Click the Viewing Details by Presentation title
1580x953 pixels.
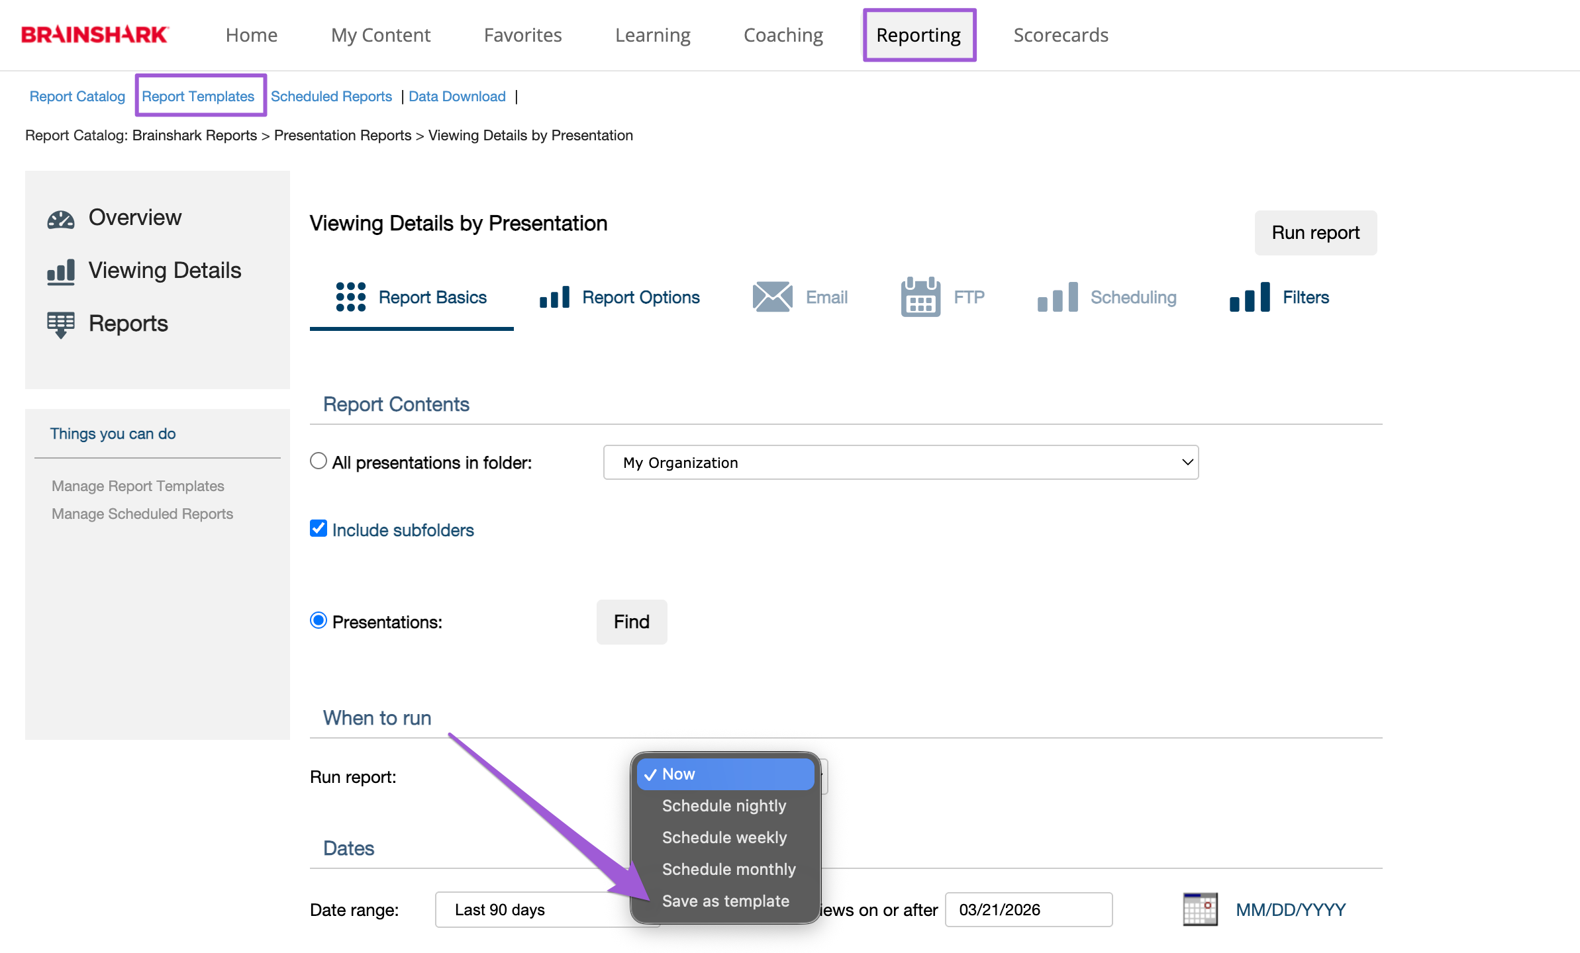pos(458,224)
